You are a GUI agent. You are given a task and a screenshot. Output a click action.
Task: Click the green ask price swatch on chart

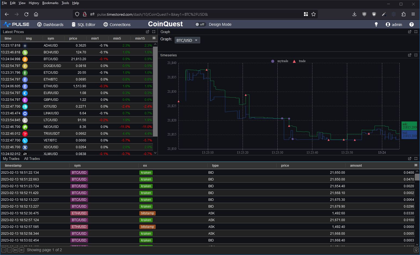409,126
